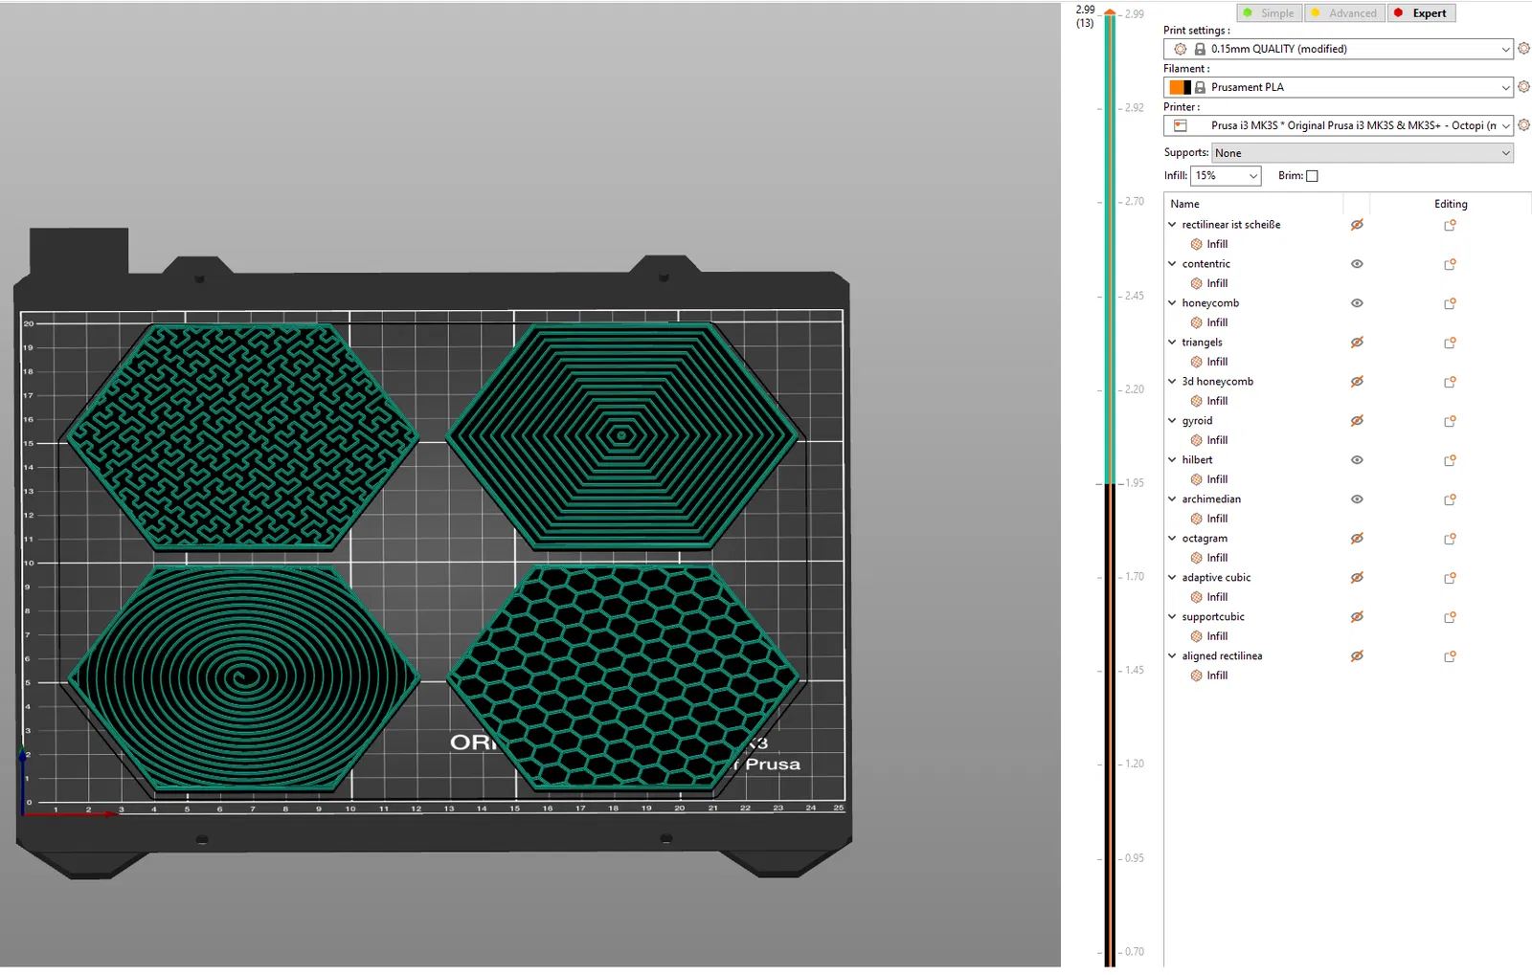1532x975 pixels.
Task: Click the editing icon for gyroid
Action: tap(1450, 421)
